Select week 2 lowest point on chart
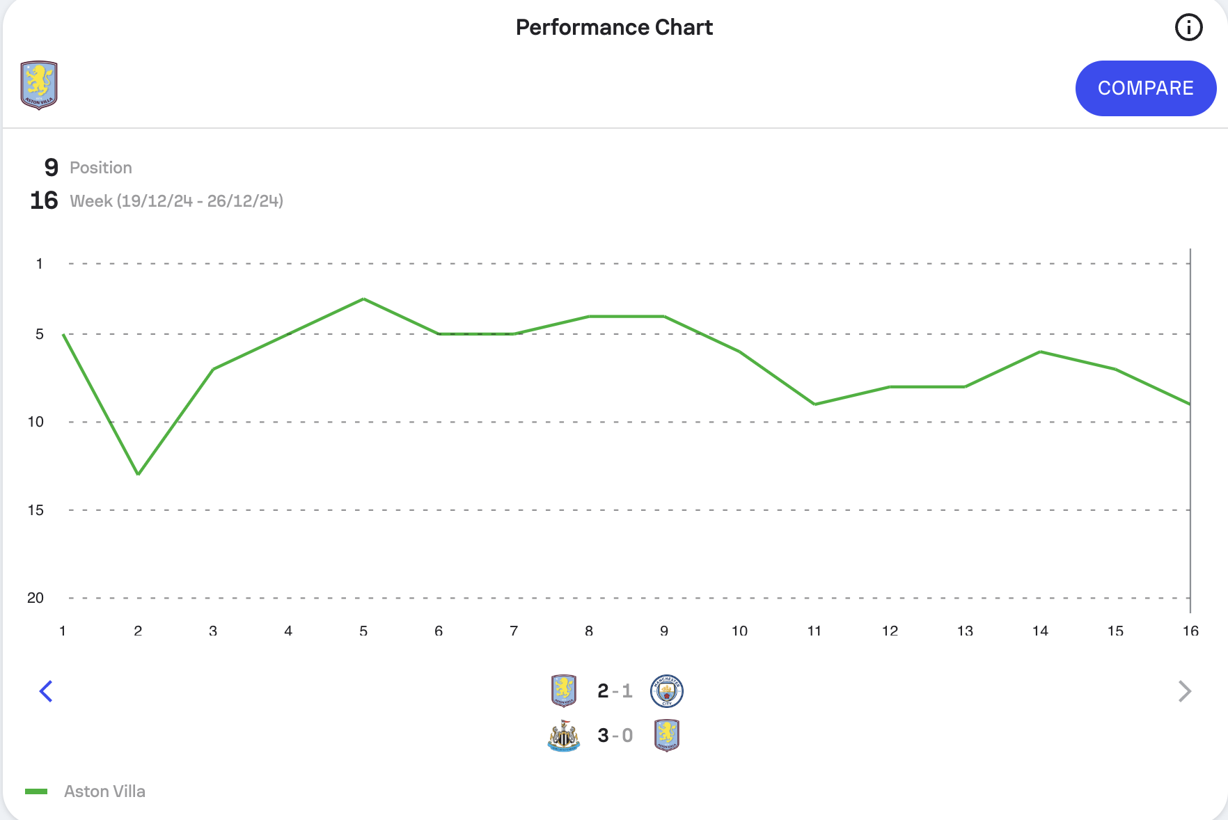This screenshot has height=820, width=1228. 138,474
